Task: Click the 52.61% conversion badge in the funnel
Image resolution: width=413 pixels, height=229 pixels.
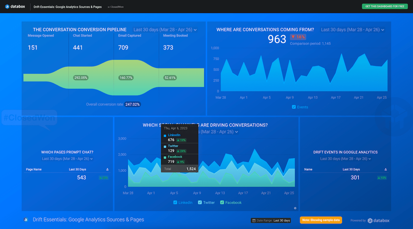Action: coord(170,78)
